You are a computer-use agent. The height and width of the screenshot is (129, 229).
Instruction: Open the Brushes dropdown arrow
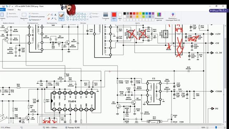tap(62, 20)
